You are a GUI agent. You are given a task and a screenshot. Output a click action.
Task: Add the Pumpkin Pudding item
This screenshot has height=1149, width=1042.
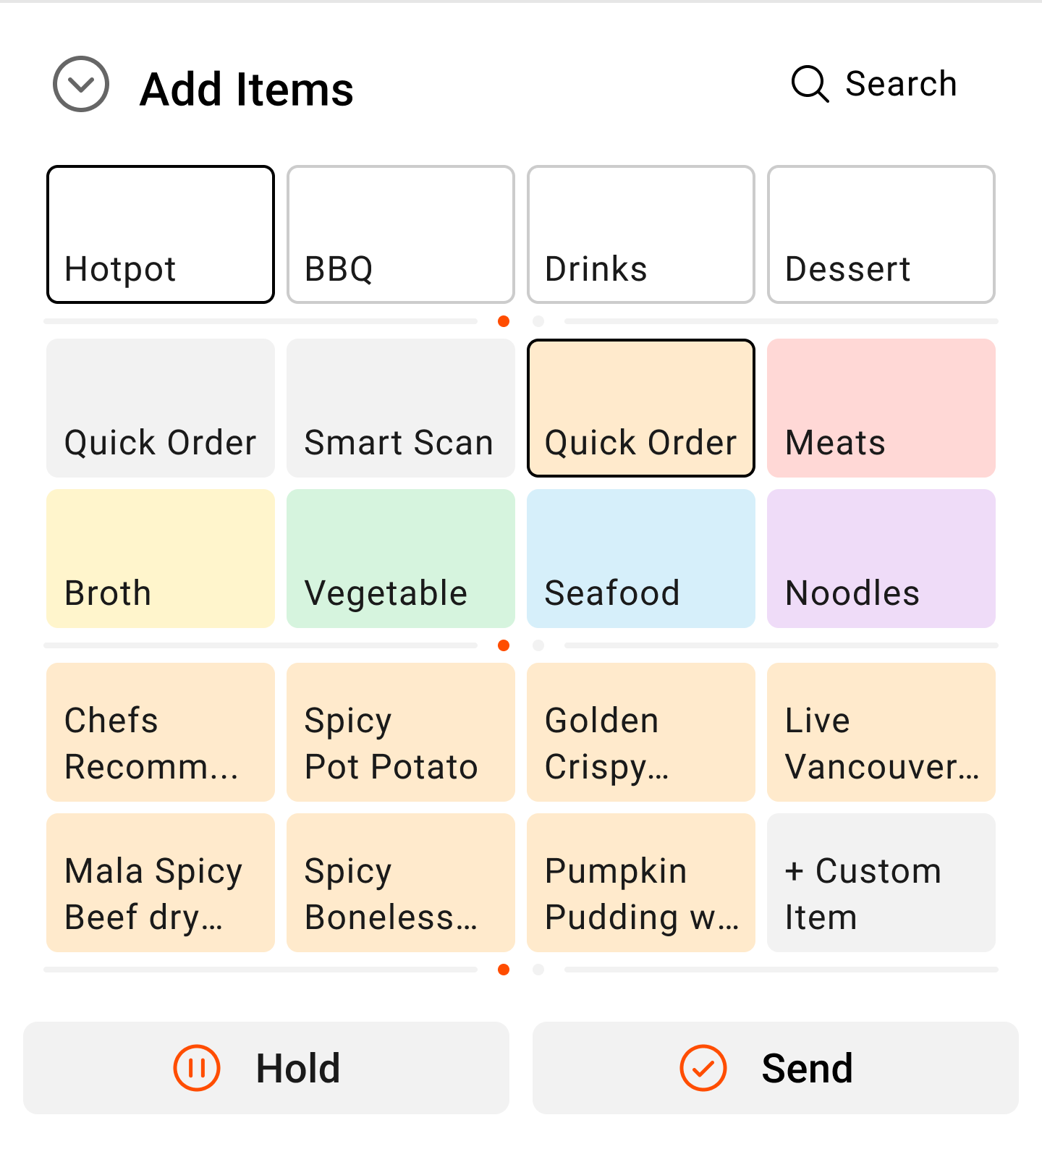(641, 883)
